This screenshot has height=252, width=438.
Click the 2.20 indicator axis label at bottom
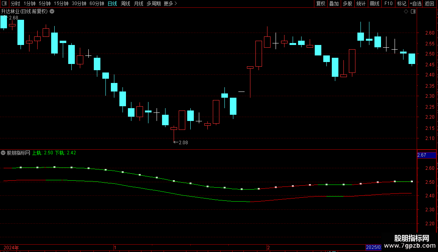click(x=429, y=223)
